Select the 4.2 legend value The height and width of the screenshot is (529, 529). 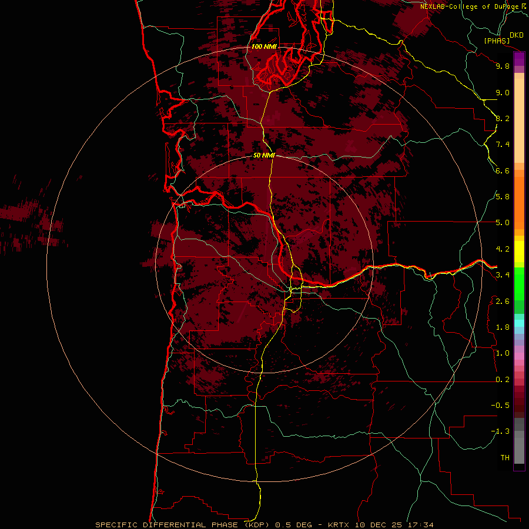pos(503,249)
